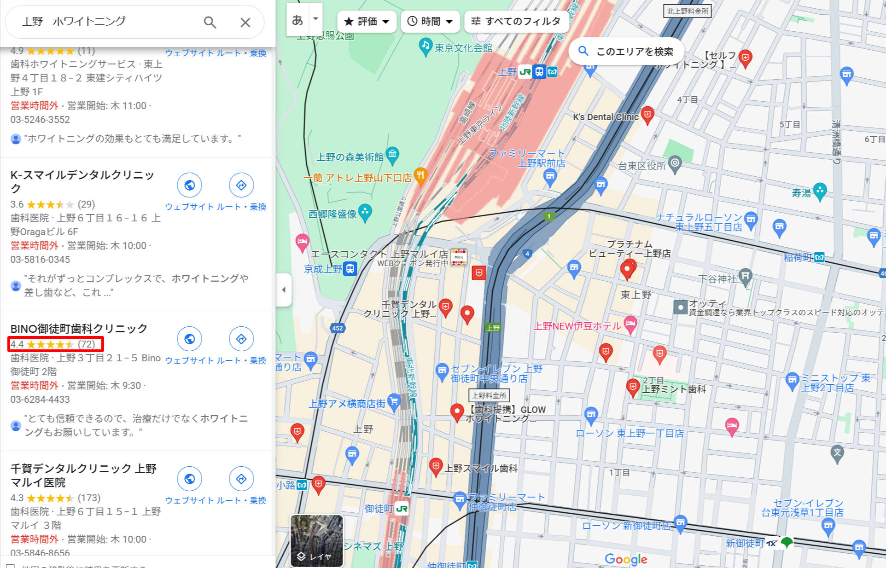Click the 御徒町 JR station icon

(x=402, y=509)
